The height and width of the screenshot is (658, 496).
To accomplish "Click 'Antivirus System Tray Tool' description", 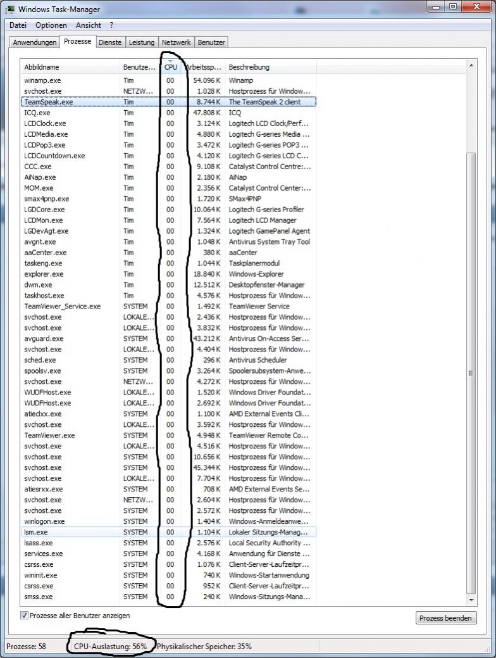I will tap(269, 242).
